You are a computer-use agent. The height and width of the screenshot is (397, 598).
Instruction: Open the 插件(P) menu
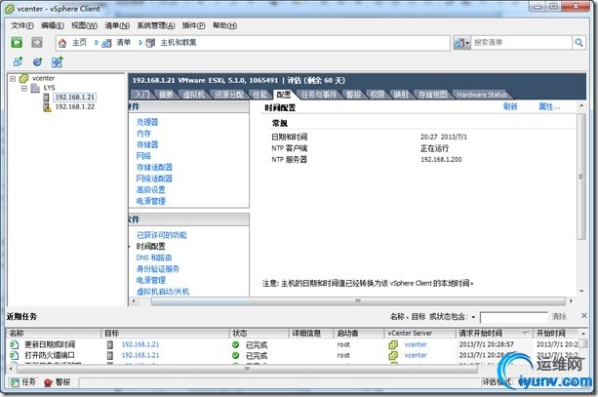(x=194, y=25)
